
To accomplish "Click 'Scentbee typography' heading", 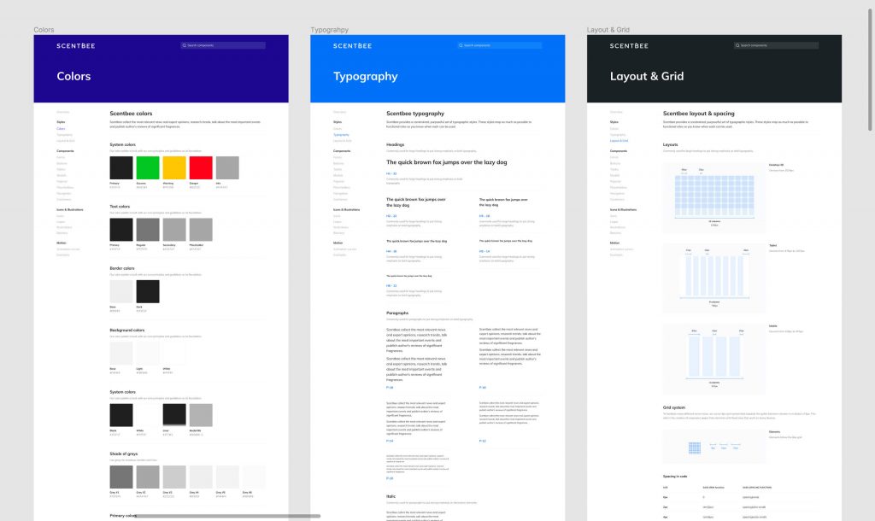I will coord(415,114).
